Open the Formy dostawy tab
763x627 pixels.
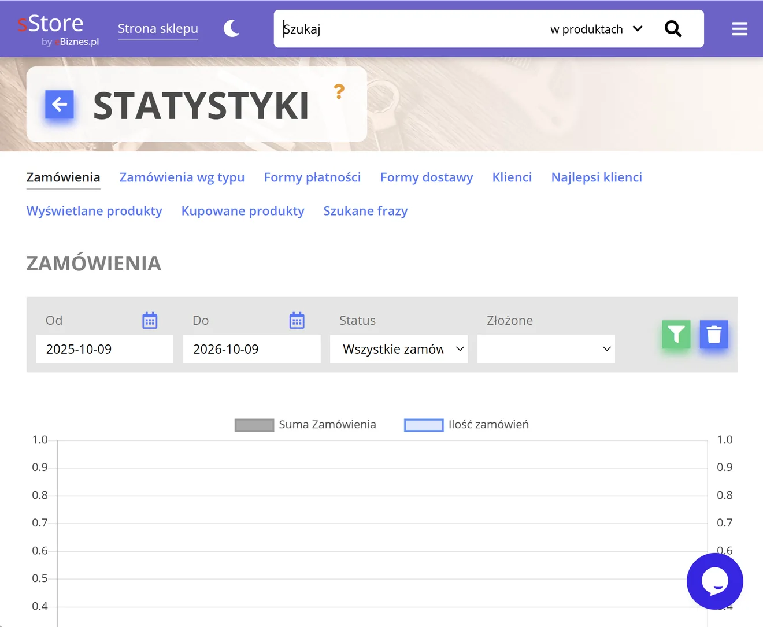(x=427, y=177)
